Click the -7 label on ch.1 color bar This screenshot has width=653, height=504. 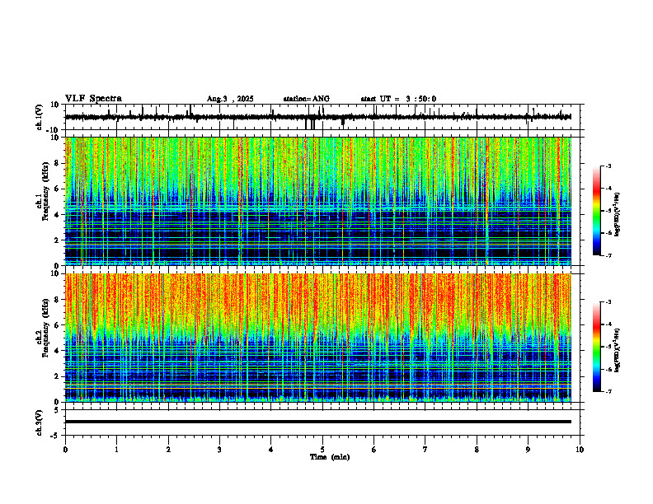608,255
